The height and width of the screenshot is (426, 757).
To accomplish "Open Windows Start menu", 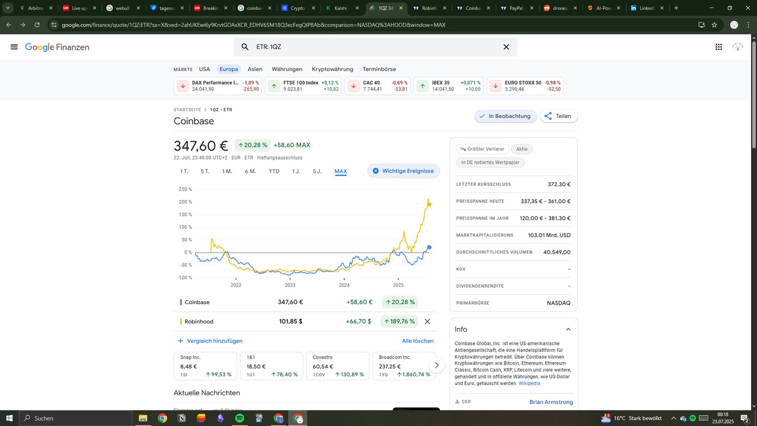I will point(9,418).
